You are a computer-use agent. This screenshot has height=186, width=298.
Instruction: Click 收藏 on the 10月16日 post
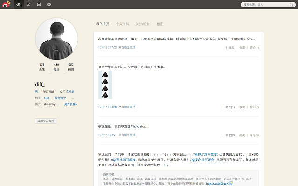(242, 135)
